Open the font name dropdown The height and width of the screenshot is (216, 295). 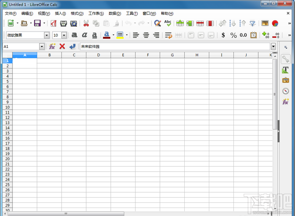47,35
